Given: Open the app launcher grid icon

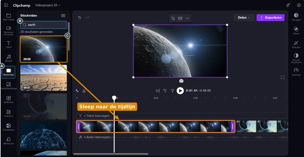Looking at the screenshot, I should pos(6,5).
